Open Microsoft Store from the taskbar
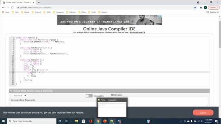Viewport: 221px width, 124px height. (x=84, y=121)
